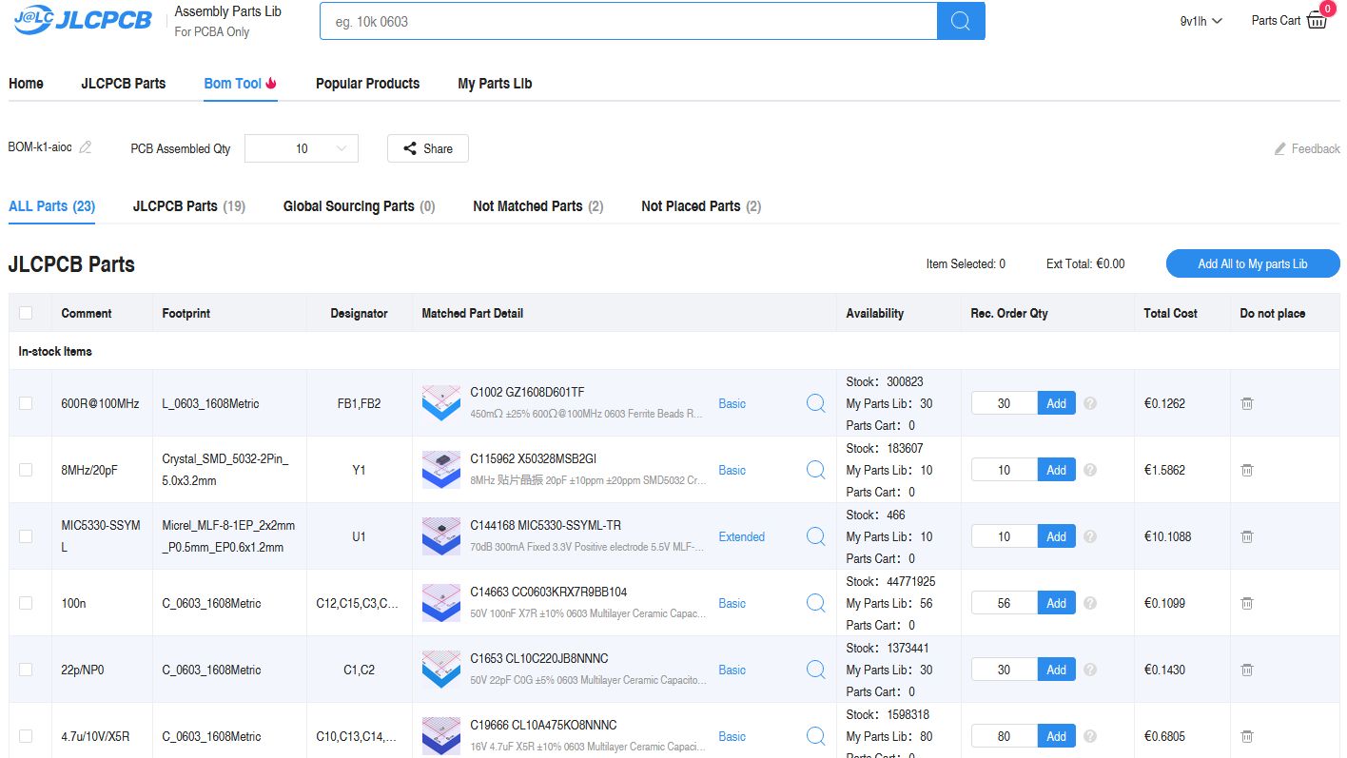Viewport: 1347px width, 758px height.
Task: Check the select-all checkbox in table header
Action: pyautogui.click(x=26, y=313)
